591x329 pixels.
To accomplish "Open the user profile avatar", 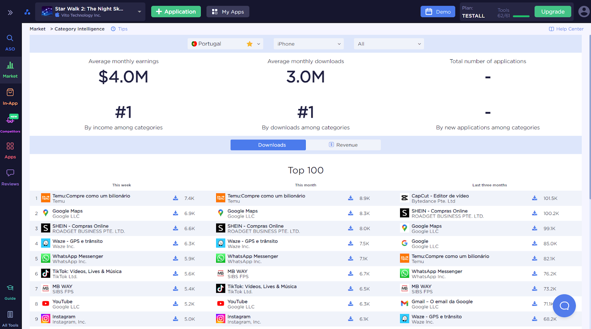I will [x=584, y=12].
